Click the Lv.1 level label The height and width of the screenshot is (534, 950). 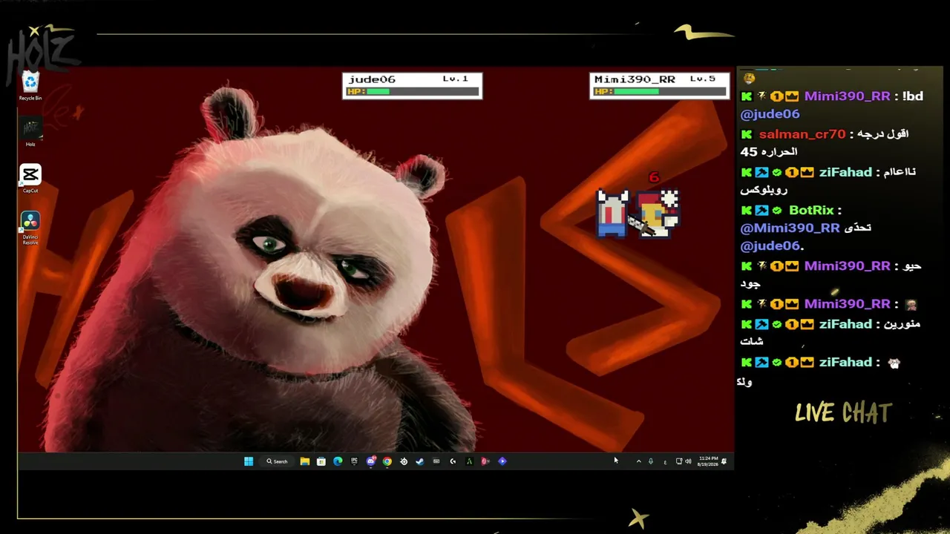[x=456, y=79]
